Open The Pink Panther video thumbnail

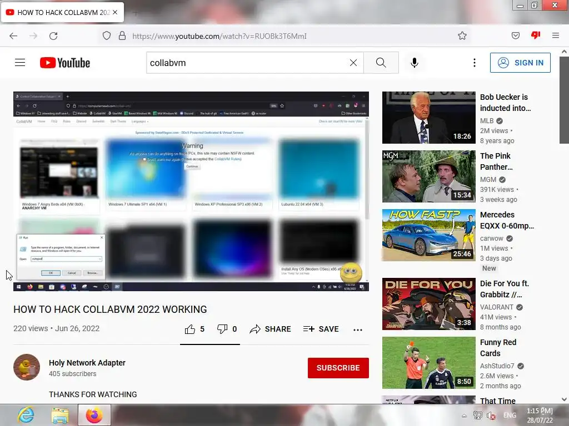[x=429, y=176]
